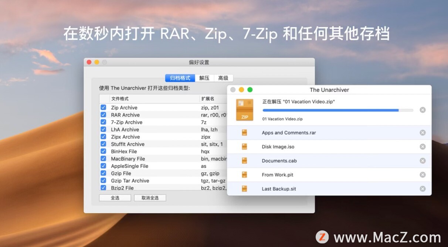
Task: Toggle the Gzip Tar Archive checkbox
Action: coord(103,181)
